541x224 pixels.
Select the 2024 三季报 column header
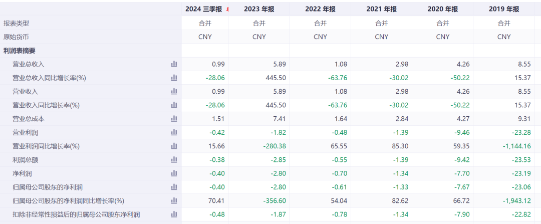pos(203,9)
